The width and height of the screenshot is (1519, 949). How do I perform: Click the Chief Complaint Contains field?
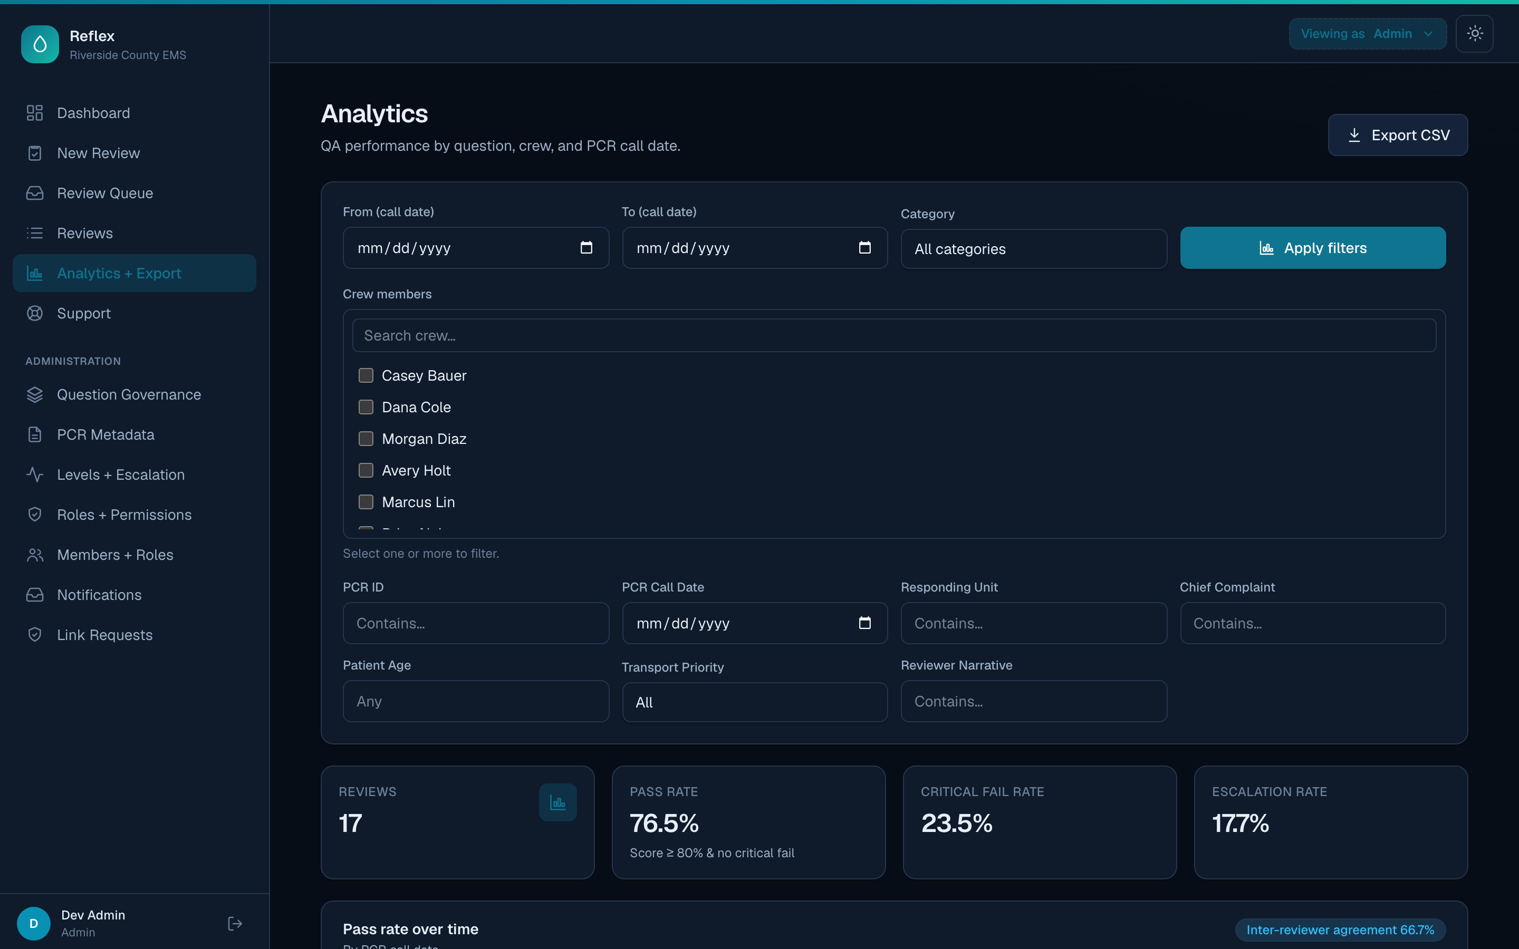1312,623
